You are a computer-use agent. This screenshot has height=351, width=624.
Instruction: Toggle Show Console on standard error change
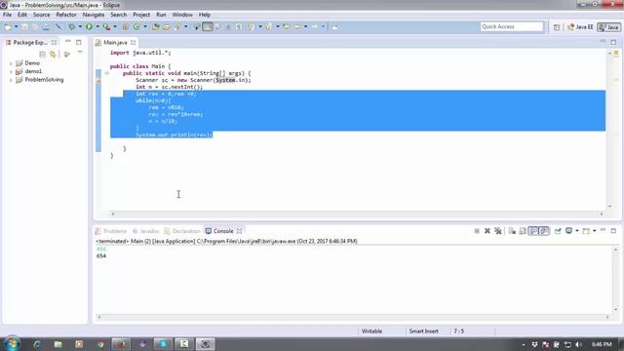[544, 231]
